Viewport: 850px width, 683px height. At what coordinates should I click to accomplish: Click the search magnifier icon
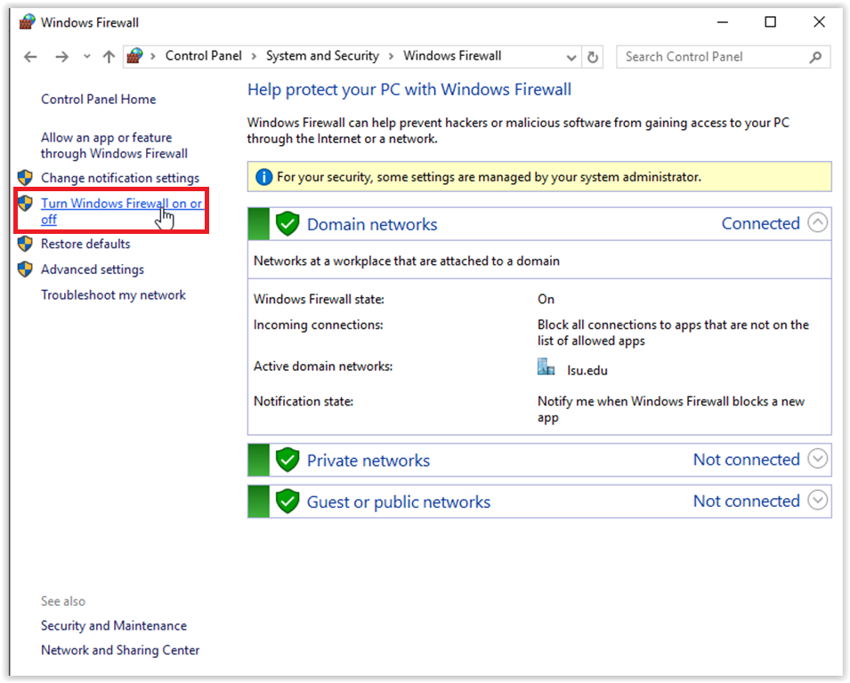click(x=815, y=57)
